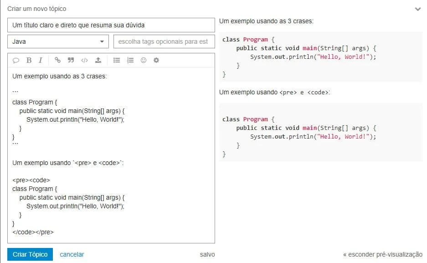Click the cancelar link
This screenshot has height=263, width=427.
click(x=72, y=254)
